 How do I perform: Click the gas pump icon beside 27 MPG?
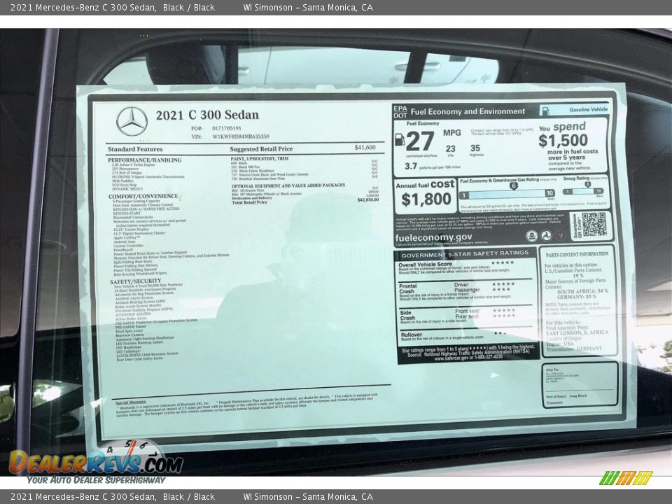coord(399,139)
